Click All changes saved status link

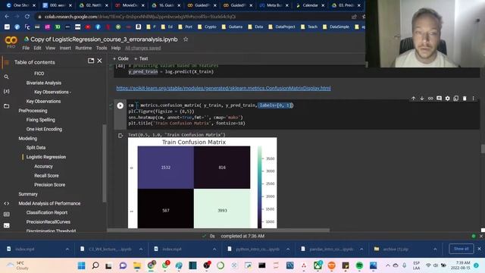pos(142,48)
